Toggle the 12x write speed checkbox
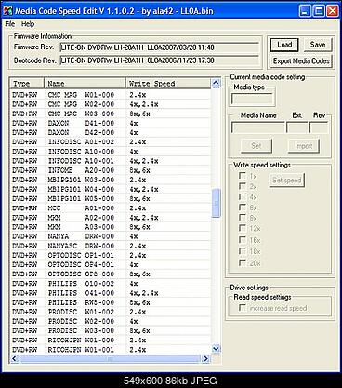The image size is (342, 388). pyautogui.click(x=243, y=228)
